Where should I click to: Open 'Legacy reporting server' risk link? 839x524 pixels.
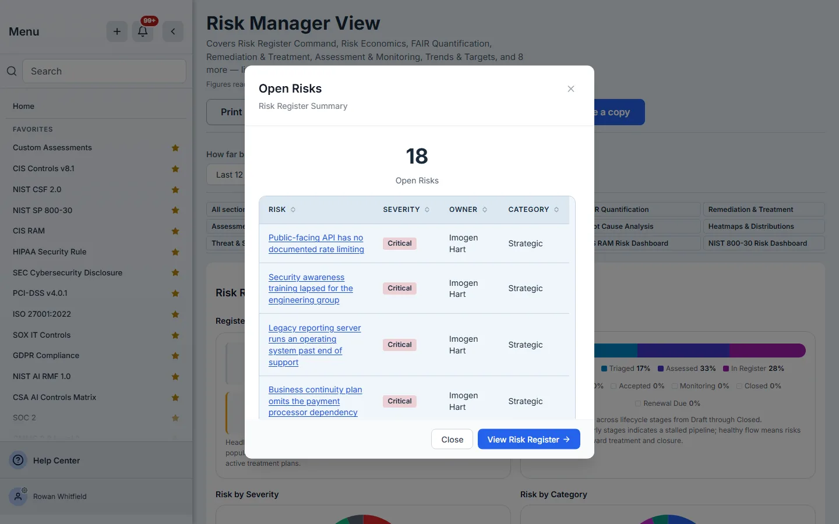315,345
